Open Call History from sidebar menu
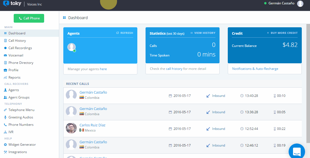This screenshot has height=158, width=310. (17, 41)
